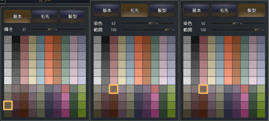Image resolution: width=269 pixels, height=121 pixels.
Task: Select the highlighted 髪型 tab in the right panel
Action: [x=252, y=10]
